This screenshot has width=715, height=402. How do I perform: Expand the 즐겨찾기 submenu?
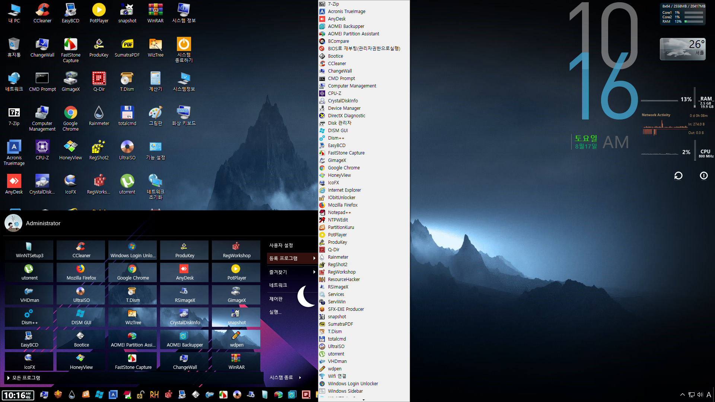point(292,272)
